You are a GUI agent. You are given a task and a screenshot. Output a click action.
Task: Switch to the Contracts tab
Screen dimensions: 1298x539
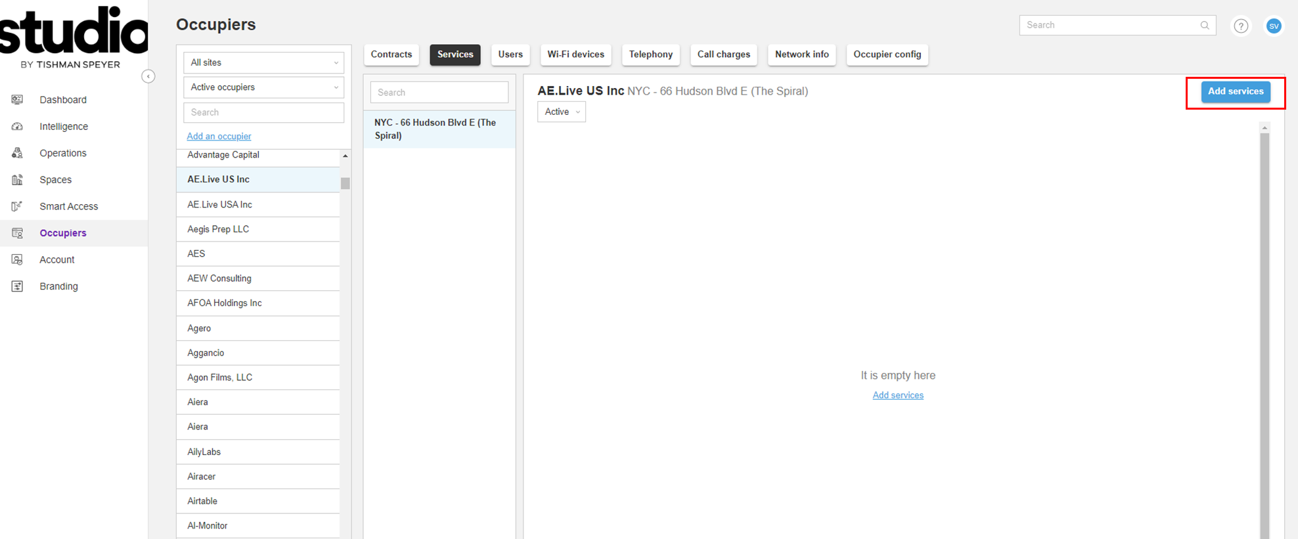391,54
